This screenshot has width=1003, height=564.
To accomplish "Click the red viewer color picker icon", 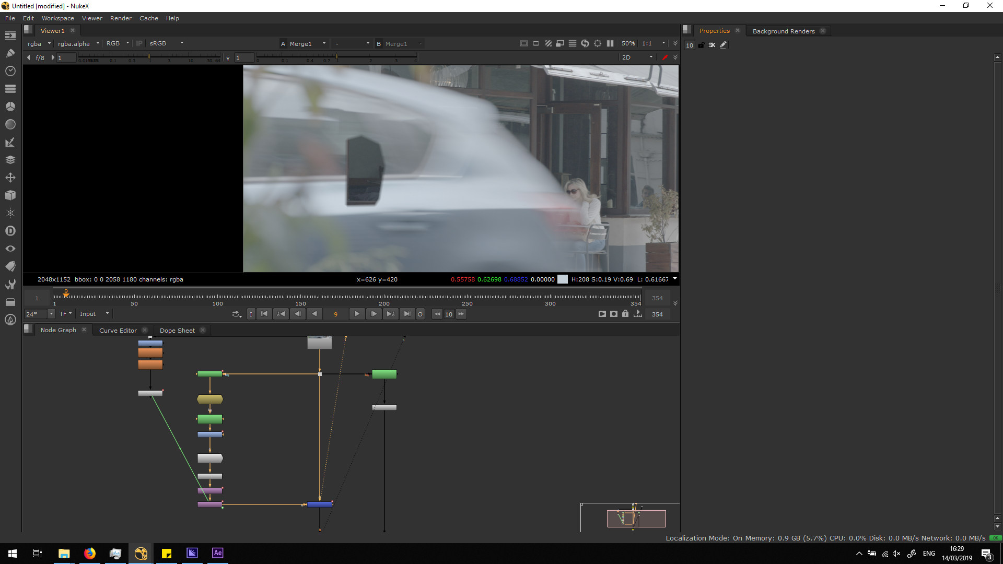I will pyautogui.click(x=664, y=57).
